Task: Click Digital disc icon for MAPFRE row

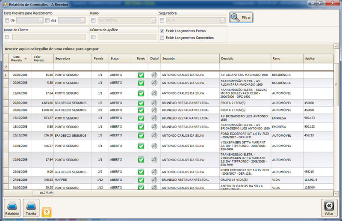Action: [154, 180]
